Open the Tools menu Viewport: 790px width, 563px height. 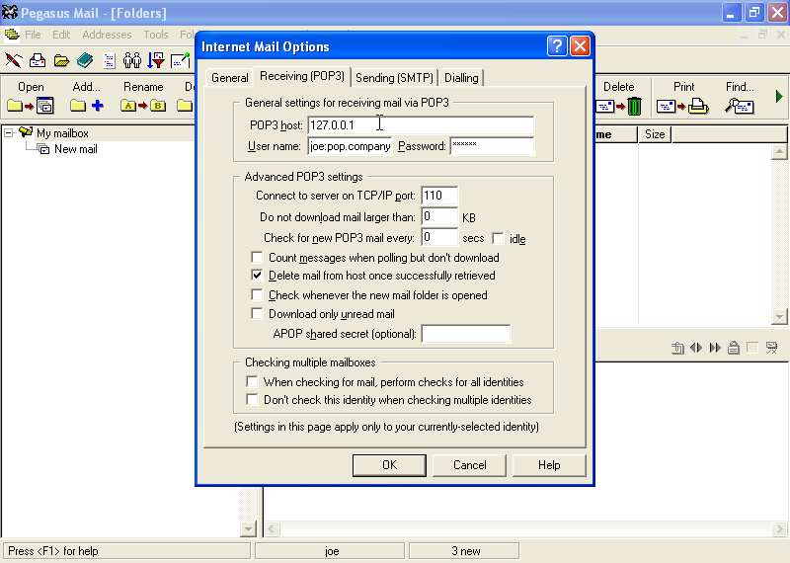pos(156,35)
